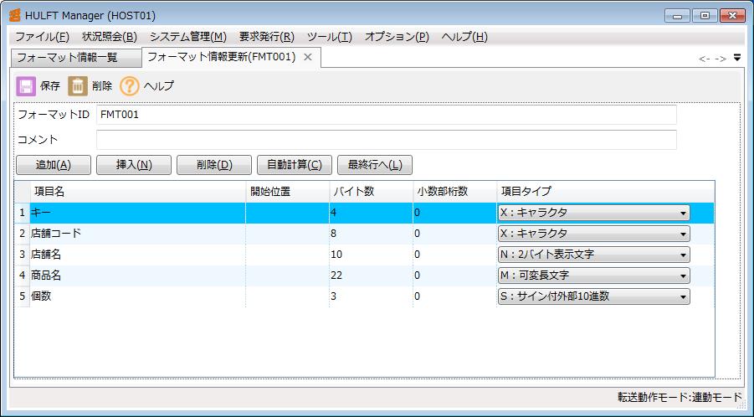
Task: Open the オプション(P) menu
Action: [x=397, y=37]
